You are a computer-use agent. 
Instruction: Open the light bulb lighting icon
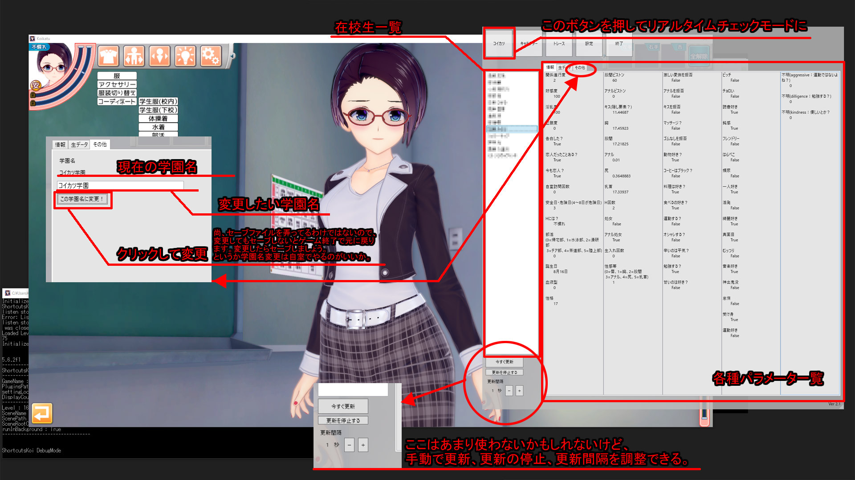click(185, 56)
